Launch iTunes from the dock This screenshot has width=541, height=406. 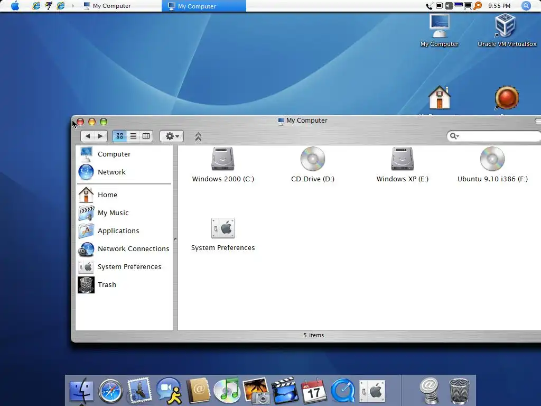(x=227, y=391)
